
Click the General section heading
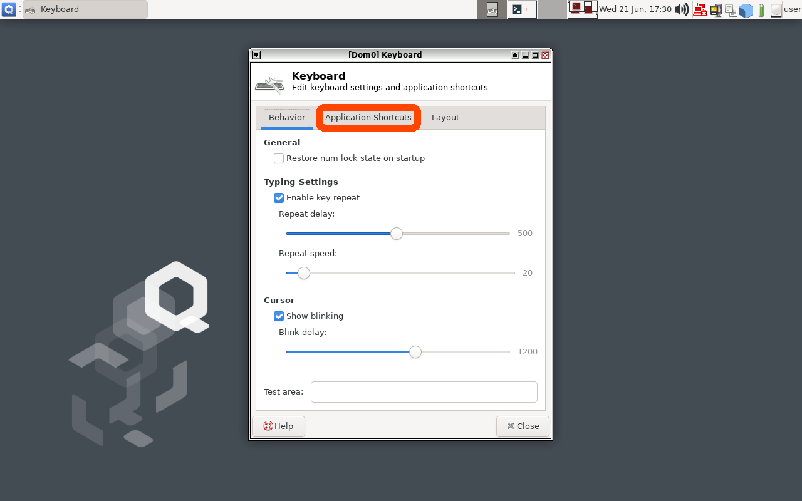[x=282, y=143]
